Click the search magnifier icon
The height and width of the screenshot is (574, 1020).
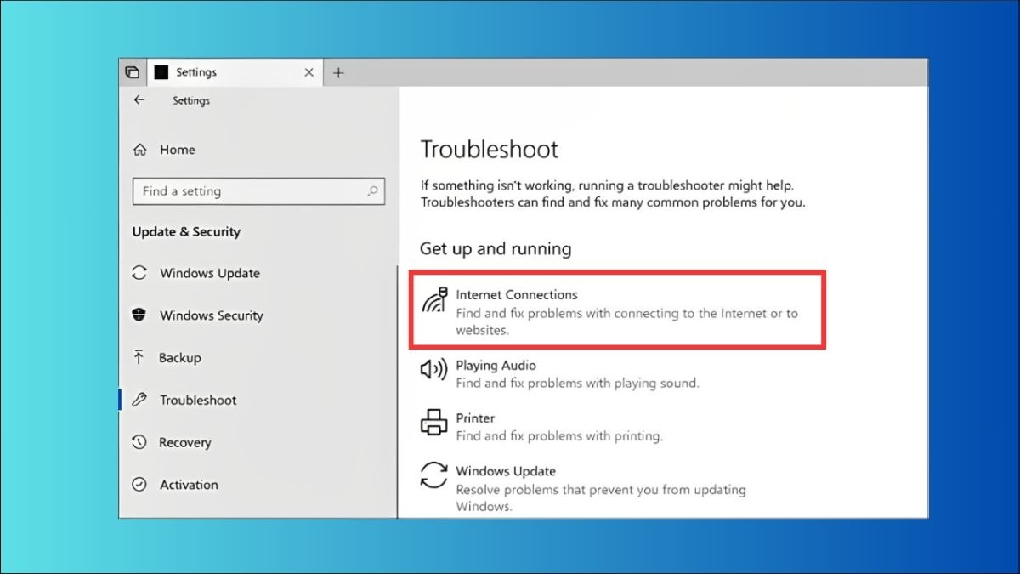372,191
